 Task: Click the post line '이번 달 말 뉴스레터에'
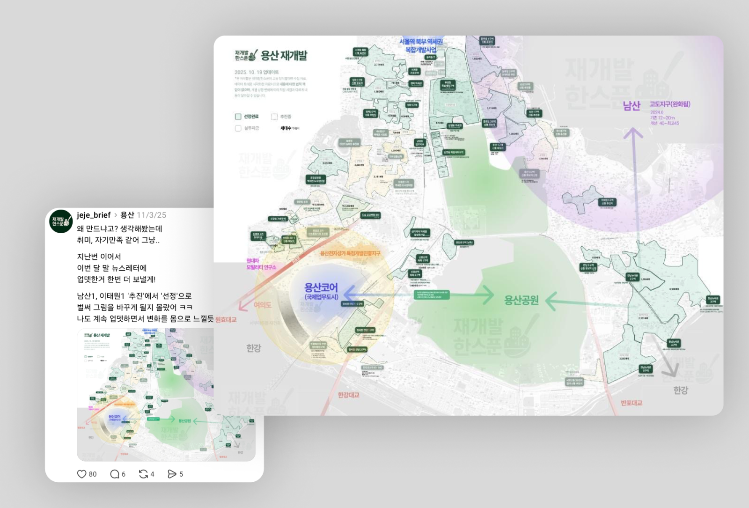pyautogui.click(x=112, y=268)
